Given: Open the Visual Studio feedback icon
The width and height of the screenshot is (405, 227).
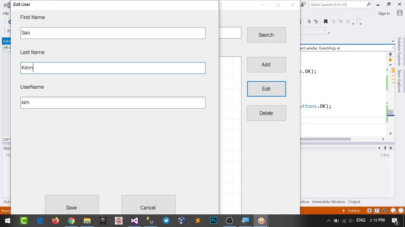Looking at the screenshot, I should pyautogui.click(x=303, y=4).
